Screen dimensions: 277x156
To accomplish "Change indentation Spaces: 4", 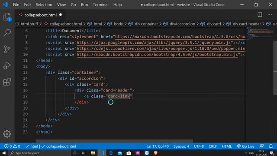I will [181, 146].
